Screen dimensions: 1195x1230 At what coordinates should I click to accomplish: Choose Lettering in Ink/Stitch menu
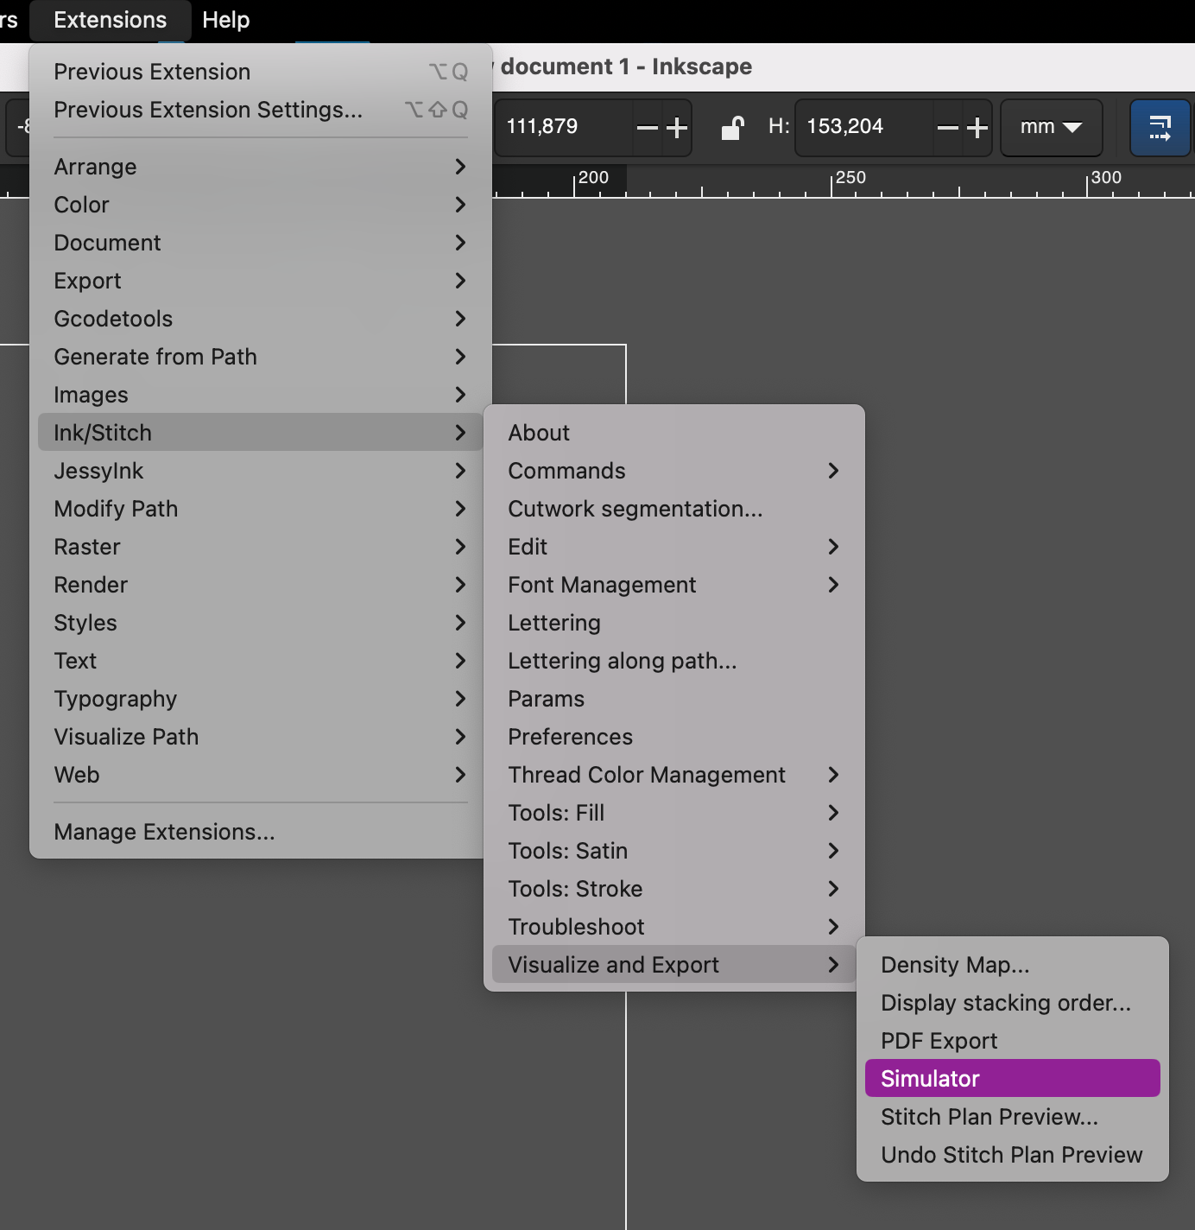click(x=674, y=623)
